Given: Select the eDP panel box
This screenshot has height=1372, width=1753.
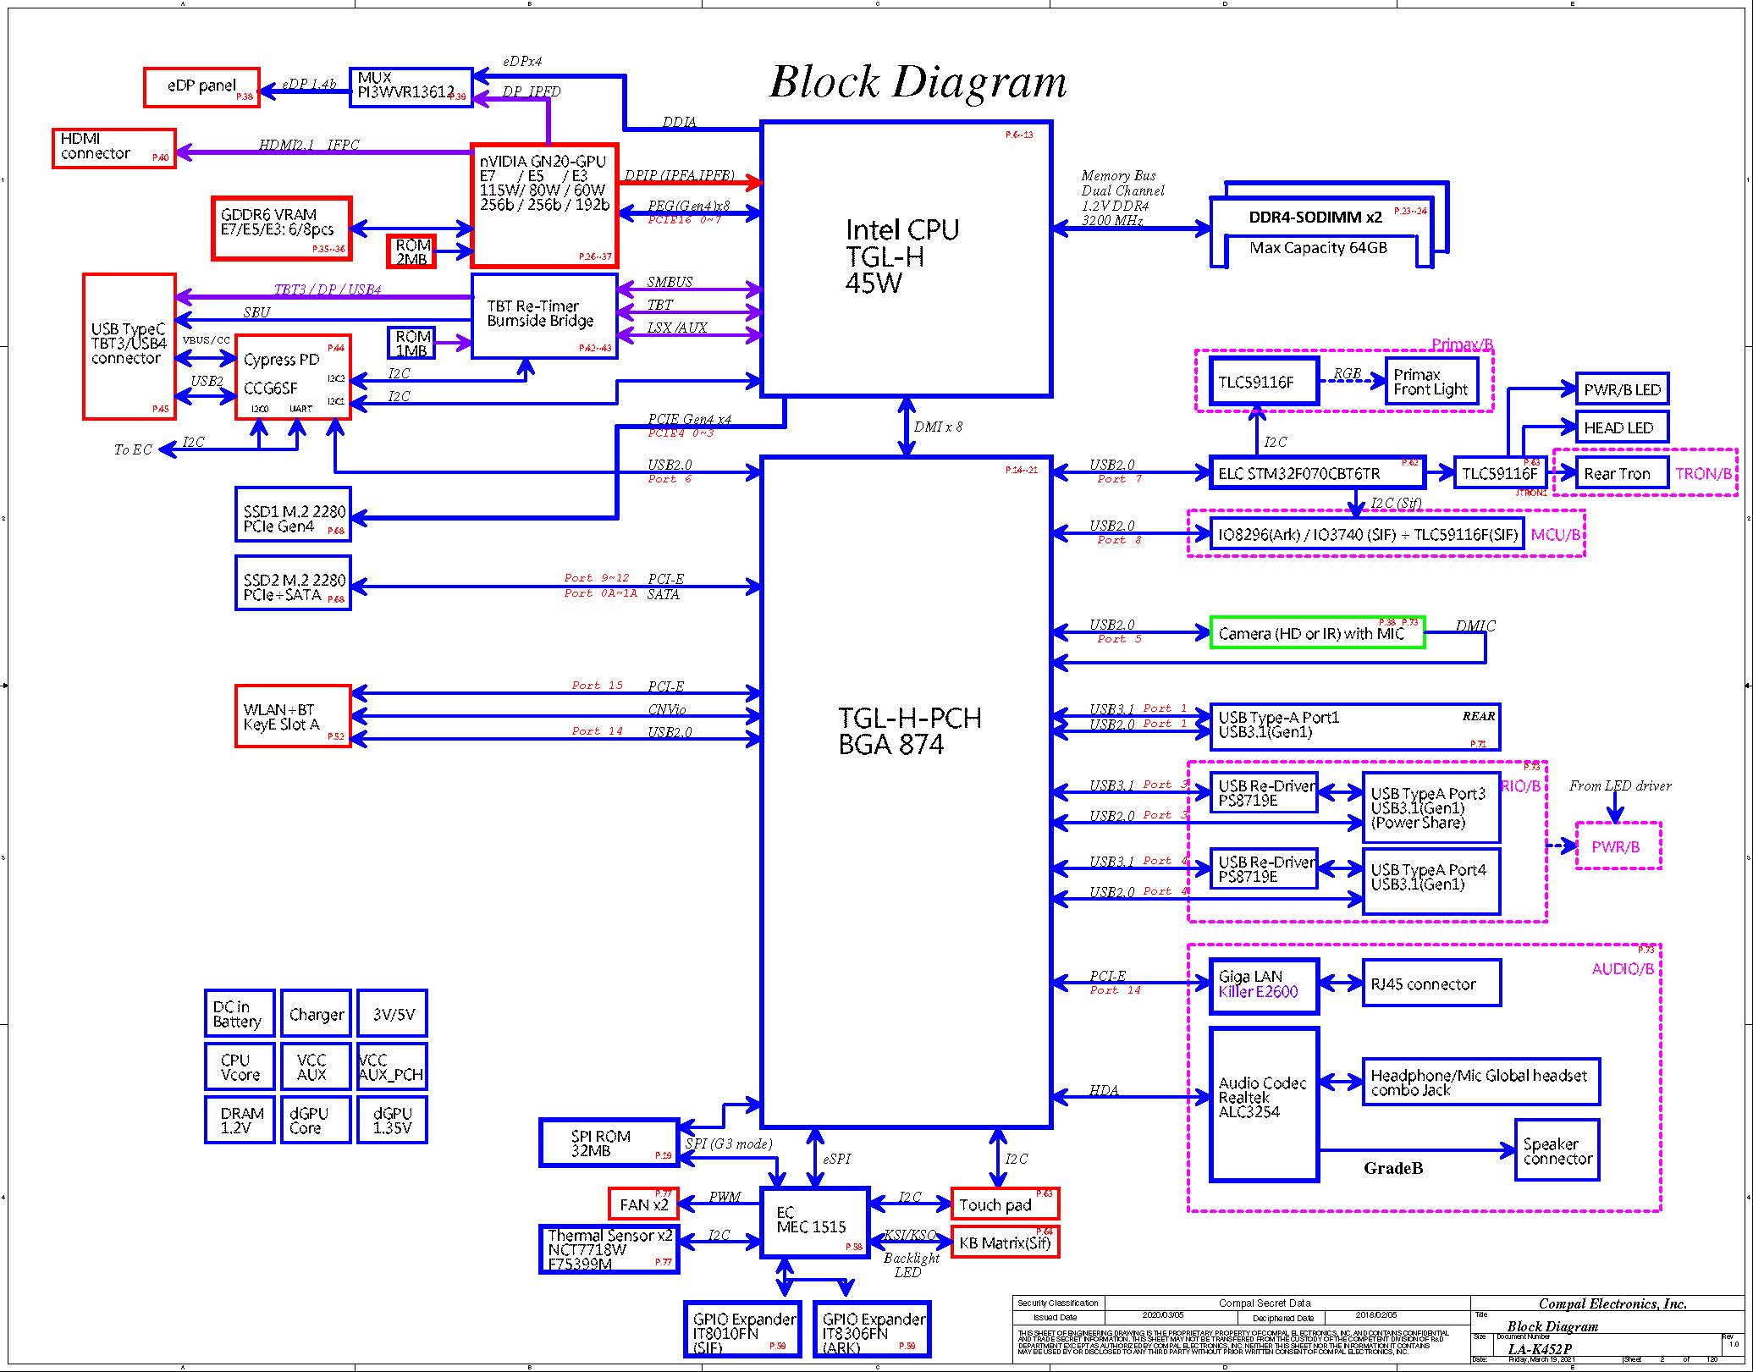Looking at the screenshot, I should coord(201,86).
